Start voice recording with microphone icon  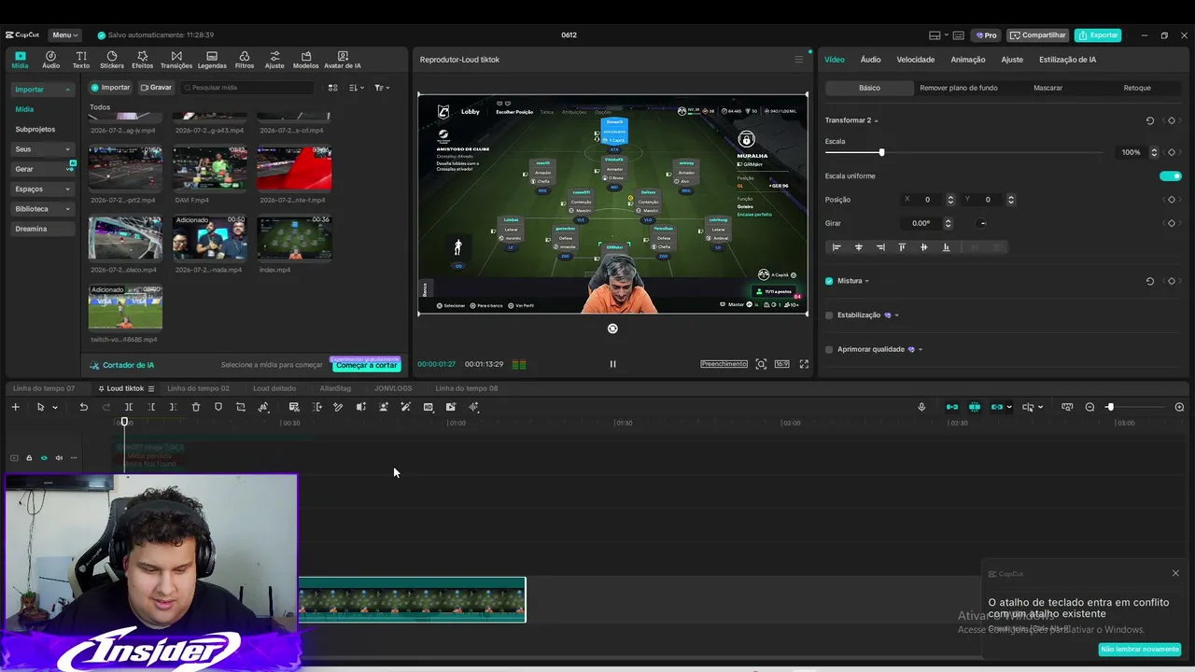(921, 407)
